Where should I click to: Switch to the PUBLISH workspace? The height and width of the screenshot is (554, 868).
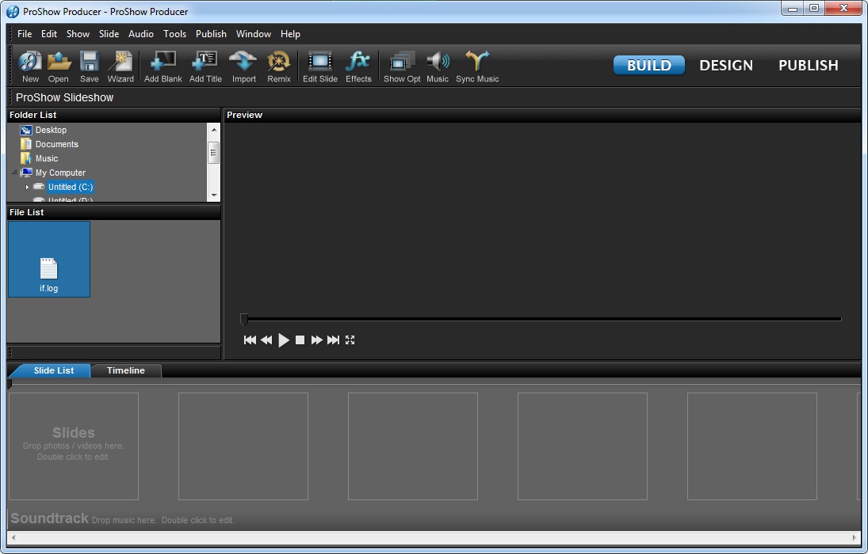coord(809,65)
